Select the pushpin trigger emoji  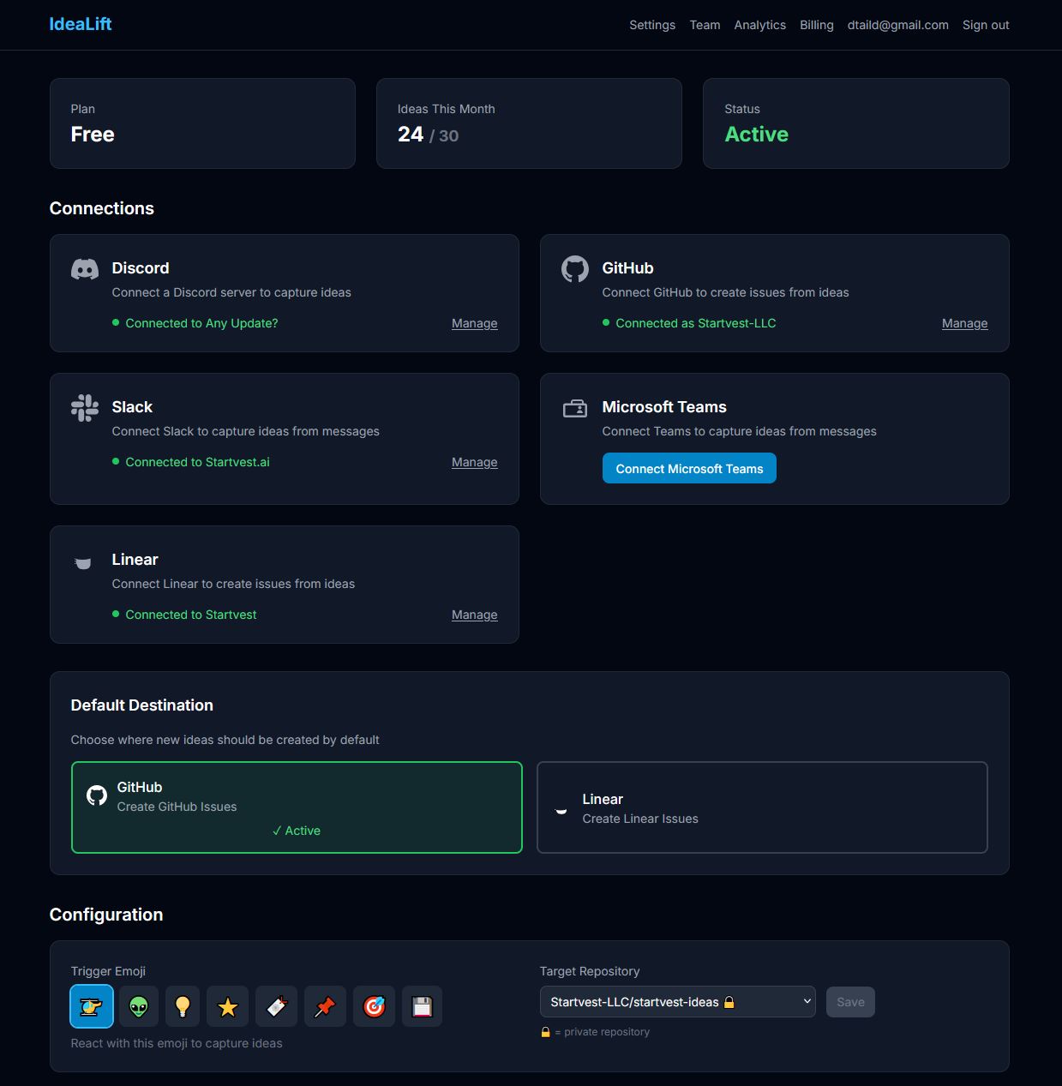[325, 1005]
